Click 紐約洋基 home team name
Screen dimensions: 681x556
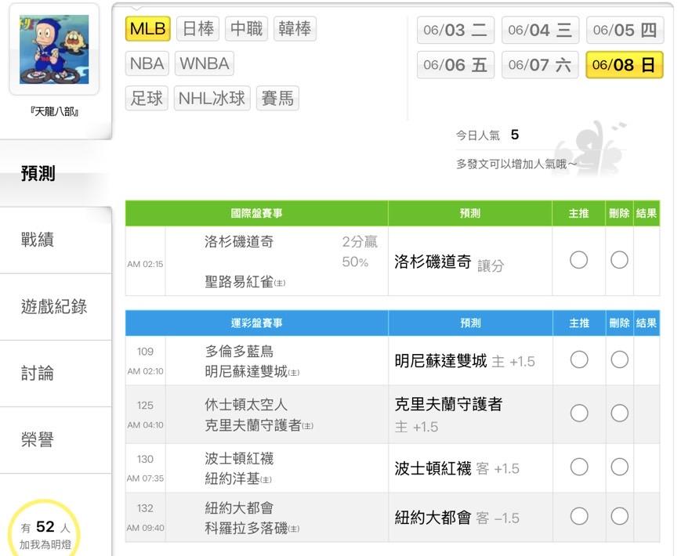click(238, 478)
